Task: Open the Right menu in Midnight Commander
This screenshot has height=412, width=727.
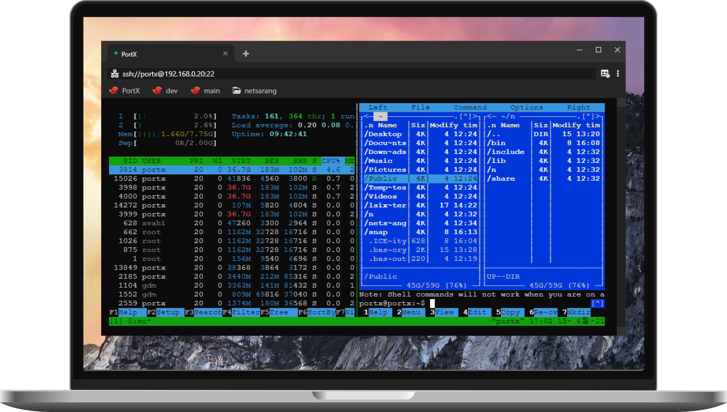Action: pos(578,107)
